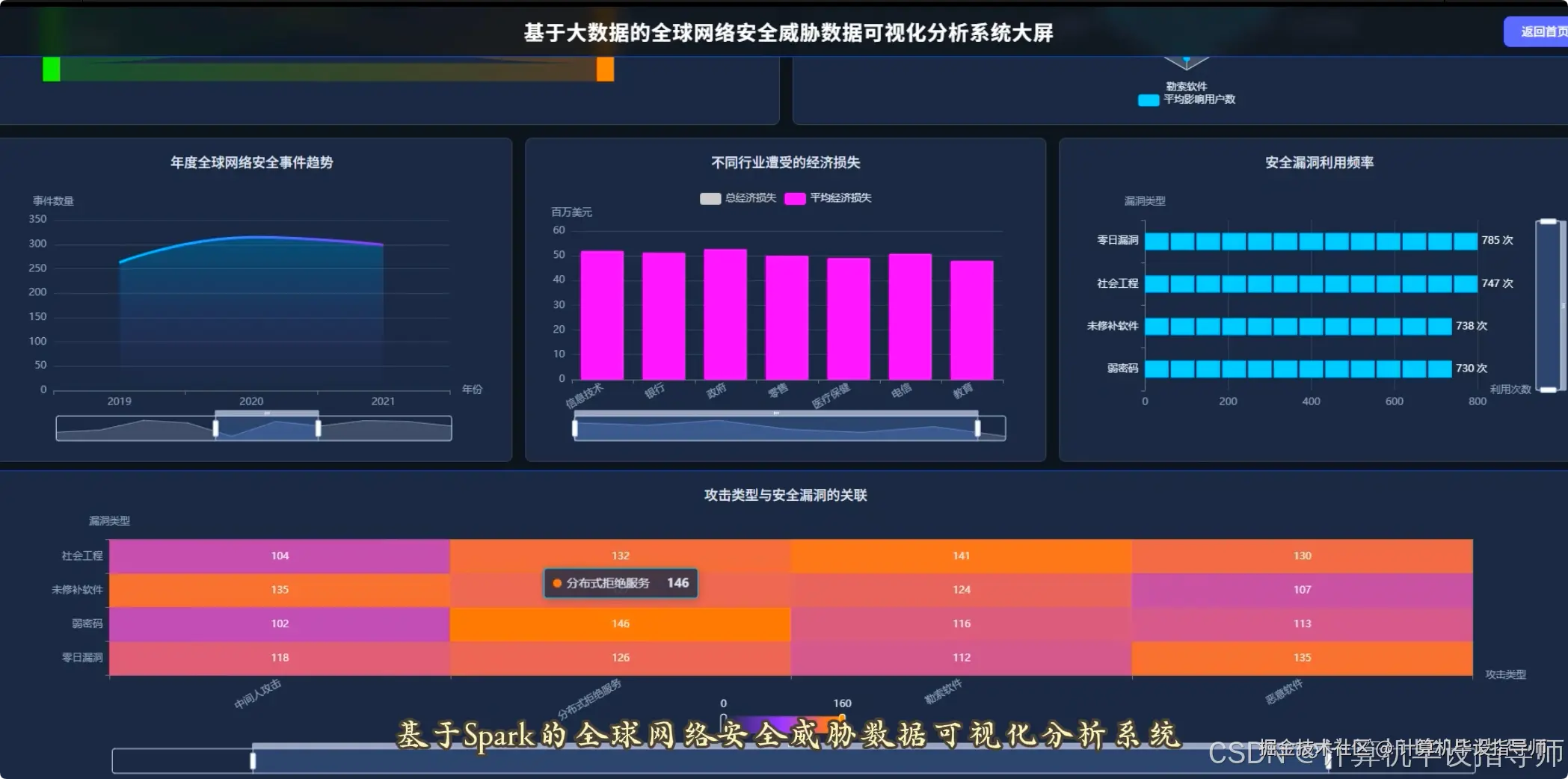Click the 730 次 value label

point(1472,369)
